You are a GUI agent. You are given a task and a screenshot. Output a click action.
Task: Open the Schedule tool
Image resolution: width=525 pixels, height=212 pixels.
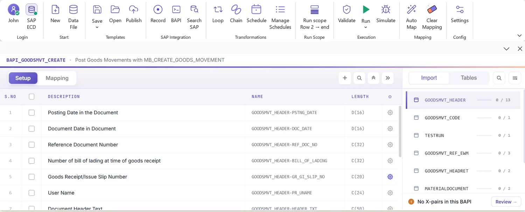(257, 14)
